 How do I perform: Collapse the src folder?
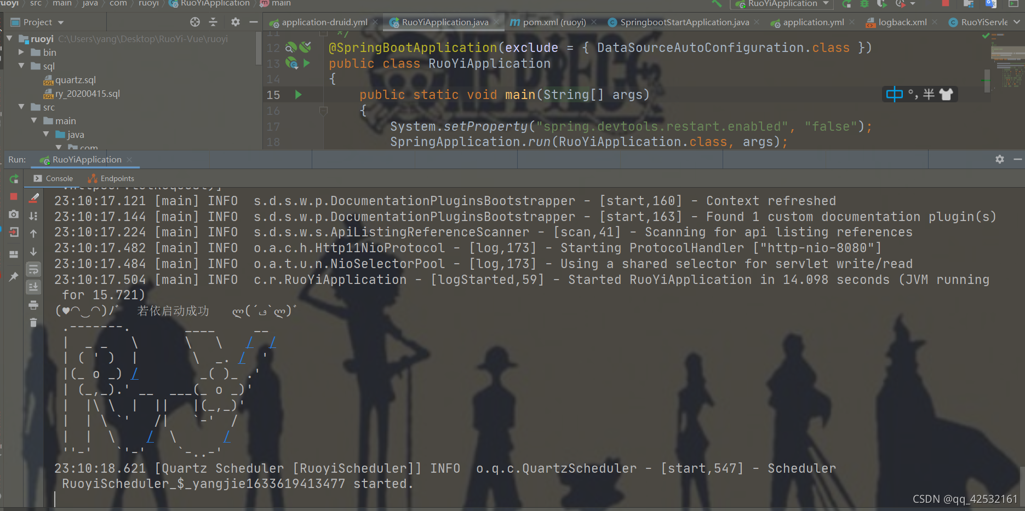coord(21,107)
